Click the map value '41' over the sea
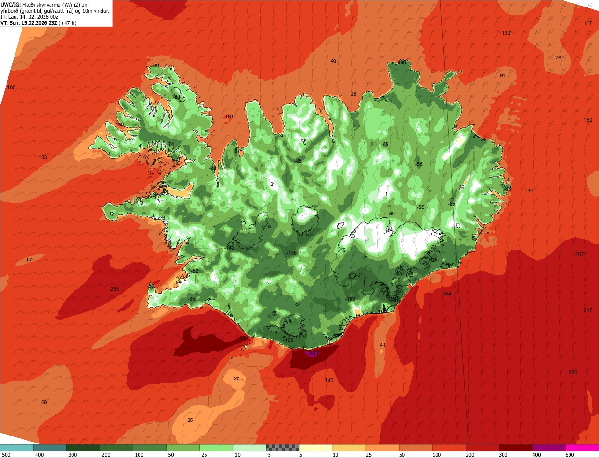Viewport: 599px width, 458px height. [383, 345]
